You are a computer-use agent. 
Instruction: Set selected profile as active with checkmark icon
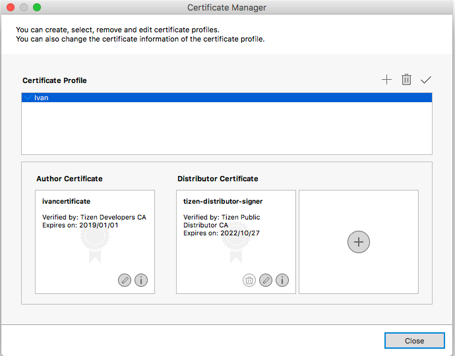[x=426, y=80]
